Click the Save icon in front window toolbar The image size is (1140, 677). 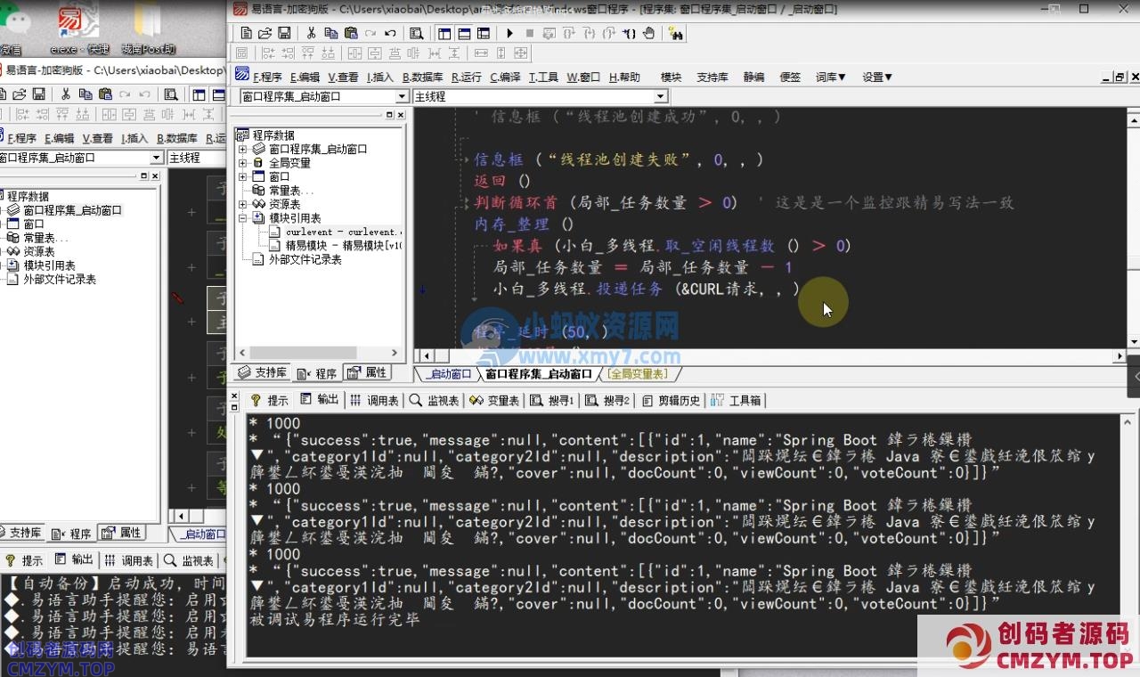pyautogui.click(x=284, y=33)
